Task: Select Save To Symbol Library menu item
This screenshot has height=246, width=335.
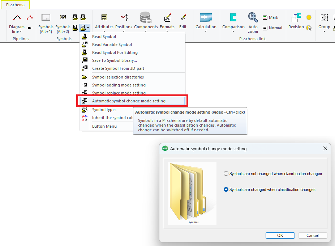Action: (x=114, y=60)
